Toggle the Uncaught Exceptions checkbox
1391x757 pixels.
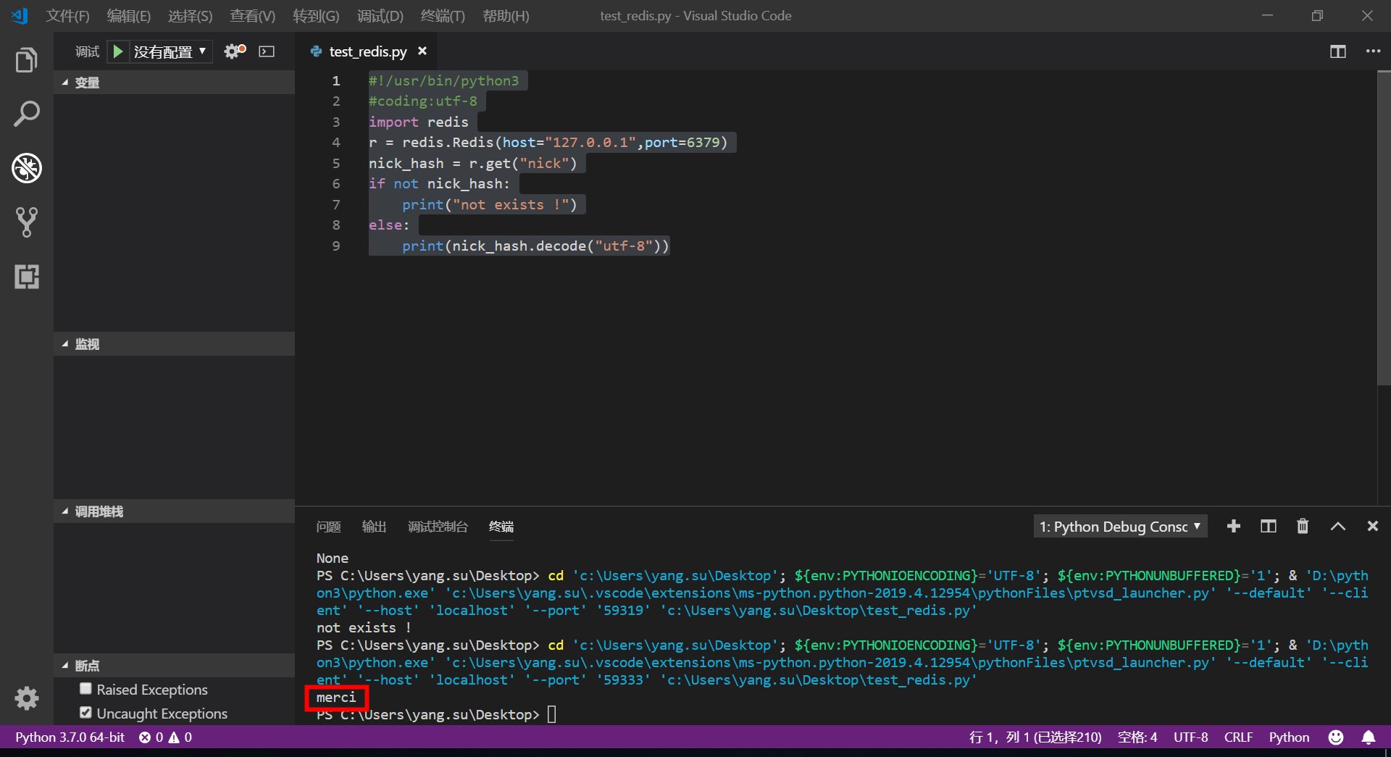point(85,713)
